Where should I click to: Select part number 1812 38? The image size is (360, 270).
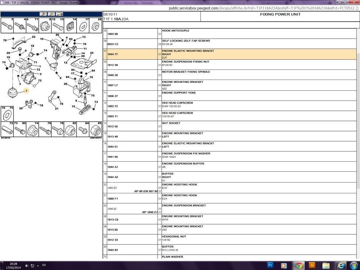pos(112,65)
